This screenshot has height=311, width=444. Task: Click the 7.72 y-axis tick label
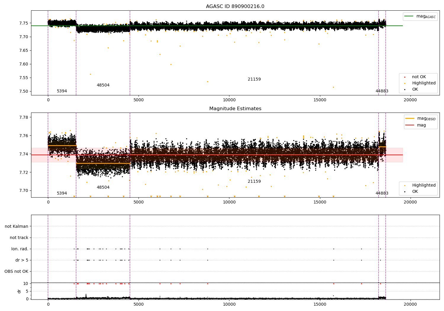click(x=24, y=172)
